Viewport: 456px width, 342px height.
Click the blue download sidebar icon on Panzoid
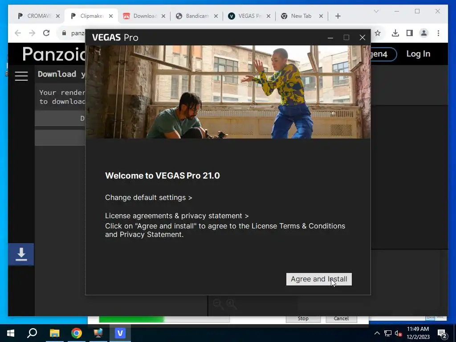click(21, 254)
